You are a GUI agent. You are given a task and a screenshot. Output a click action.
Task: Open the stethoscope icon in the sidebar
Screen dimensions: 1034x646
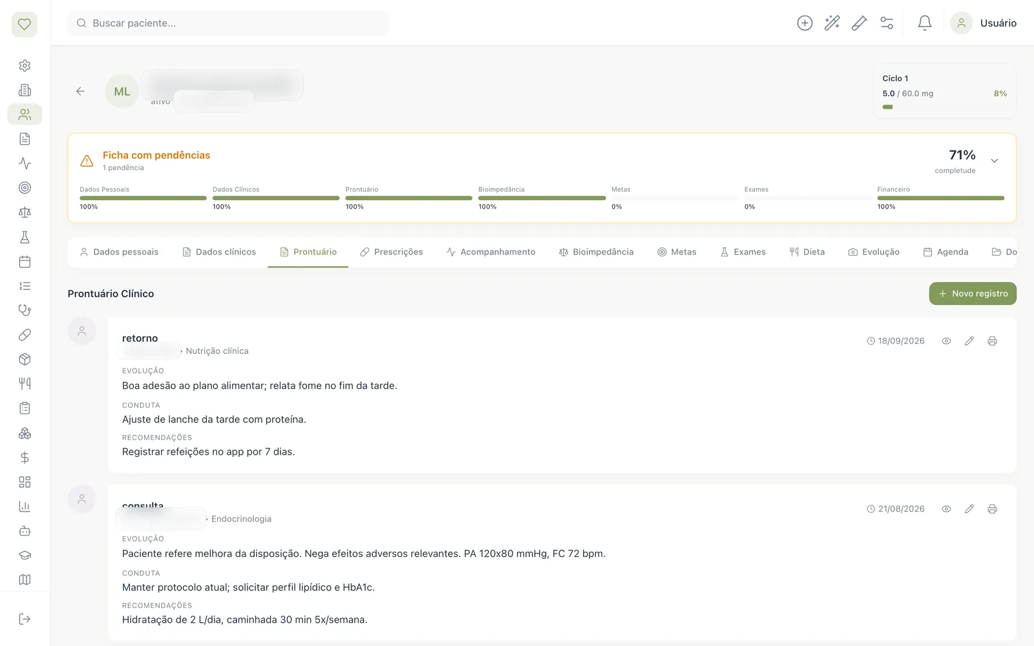tap(25, 310)
